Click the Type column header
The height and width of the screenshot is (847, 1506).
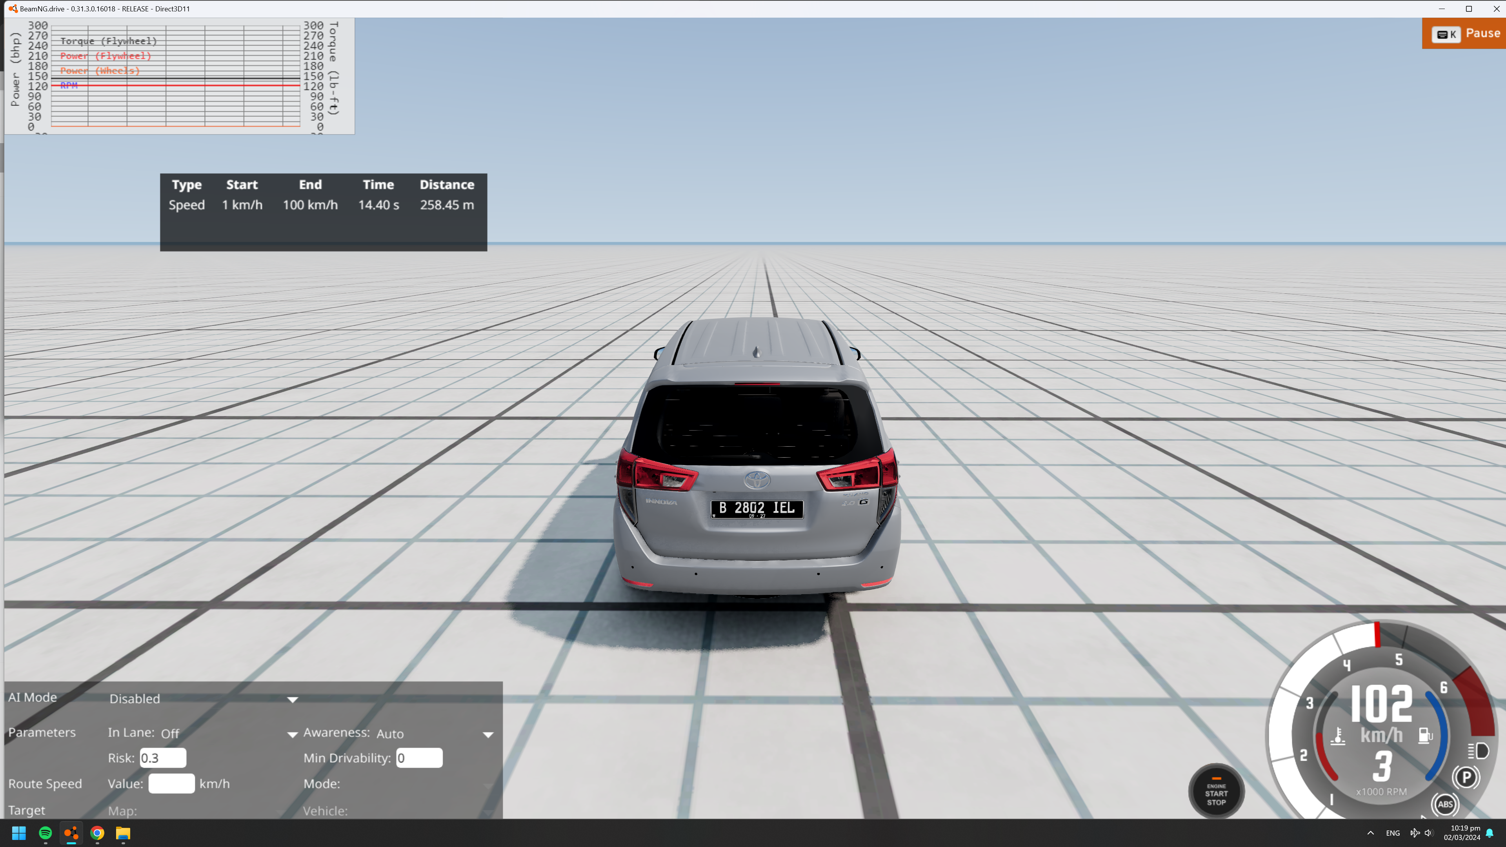coord(187,185)
